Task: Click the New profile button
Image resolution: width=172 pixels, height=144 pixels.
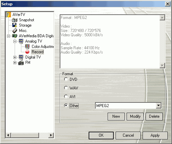Action: [x=116, y=116]
